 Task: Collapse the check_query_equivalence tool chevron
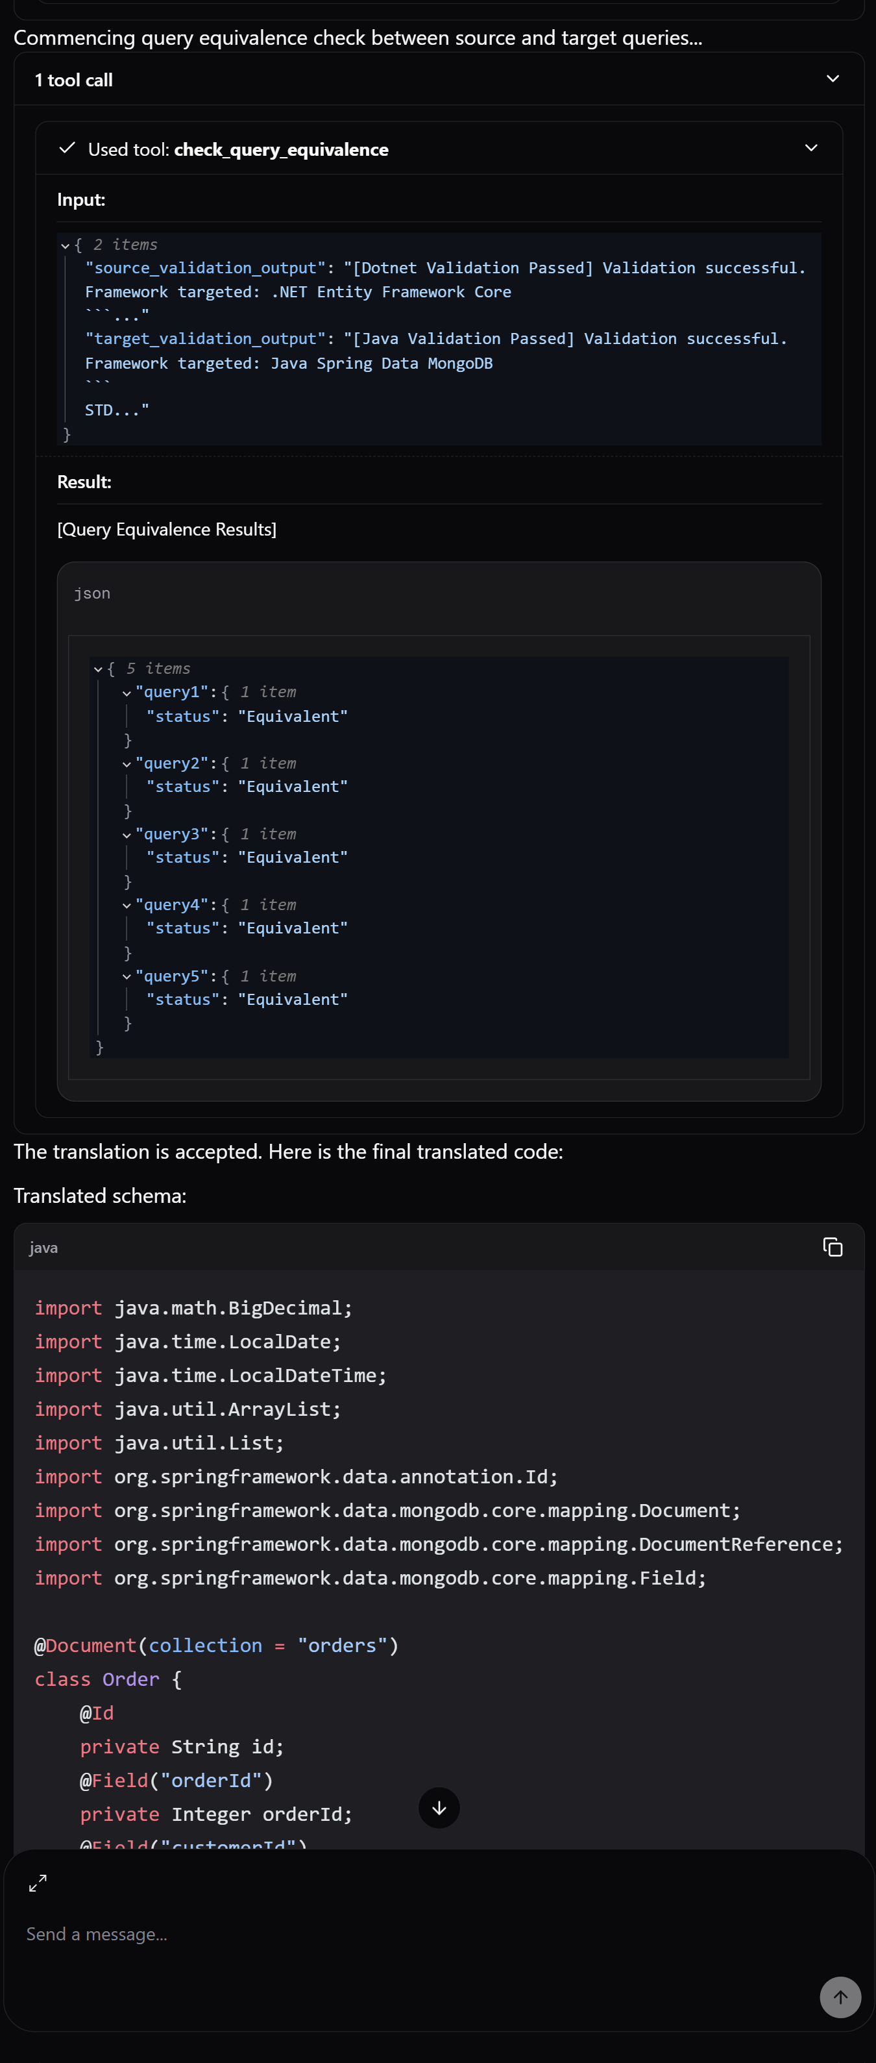[810, 148]
